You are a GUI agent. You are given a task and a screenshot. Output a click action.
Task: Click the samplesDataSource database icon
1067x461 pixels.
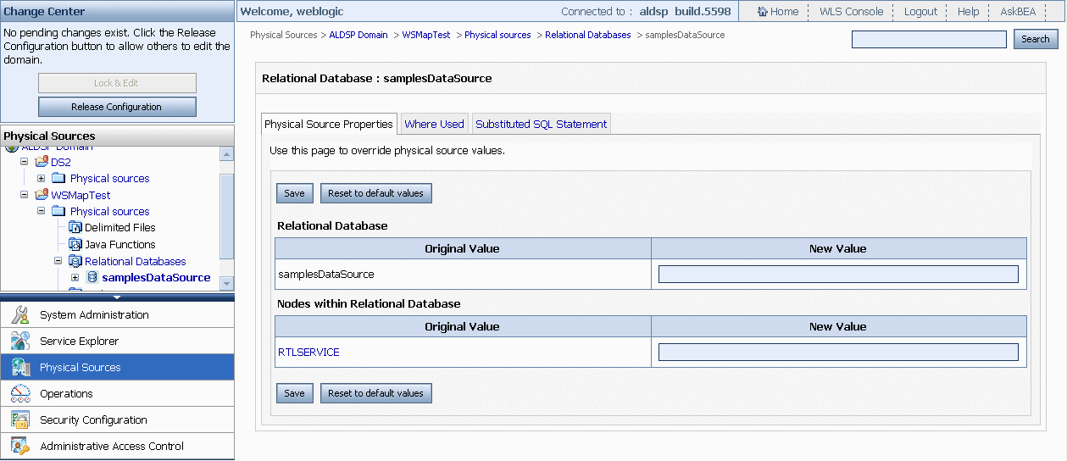pos(92,277)
